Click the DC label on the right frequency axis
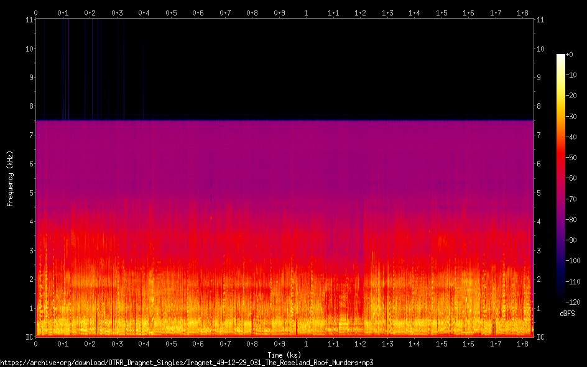587x367 pixels. 541,337
